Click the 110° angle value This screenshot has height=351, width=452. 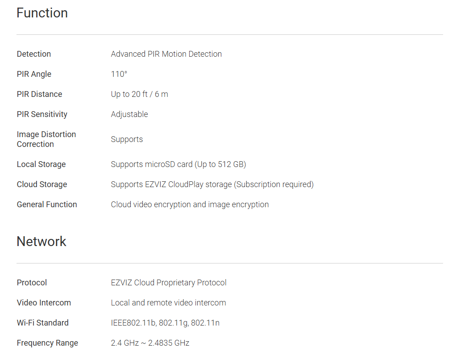tap(119, 74)
